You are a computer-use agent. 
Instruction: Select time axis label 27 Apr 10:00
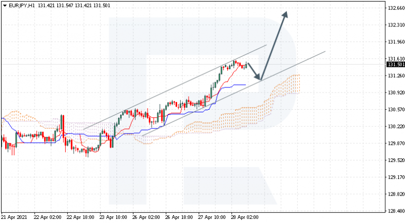coord(211,217)
